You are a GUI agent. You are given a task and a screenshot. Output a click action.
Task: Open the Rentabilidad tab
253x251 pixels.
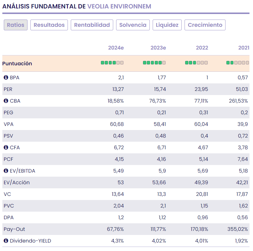[x=92, y=25]
